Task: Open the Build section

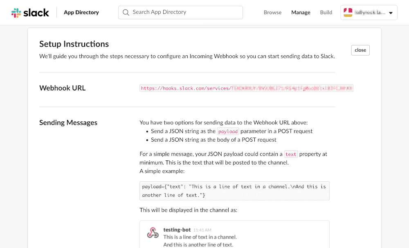Action: (326, 12)
